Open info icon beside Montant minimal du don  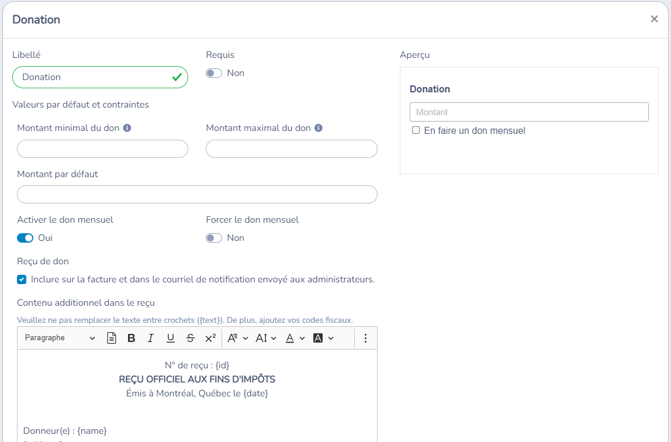127,128
